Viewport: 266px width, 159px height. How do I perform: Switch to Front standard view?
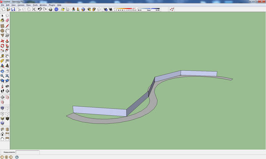2,134
